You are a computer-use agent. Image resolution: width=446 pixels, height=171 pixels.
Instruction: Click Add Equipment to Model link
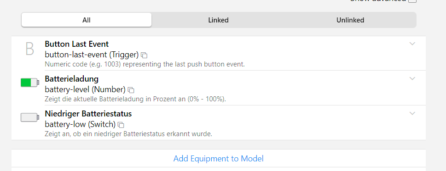click(x=219, y=159)
